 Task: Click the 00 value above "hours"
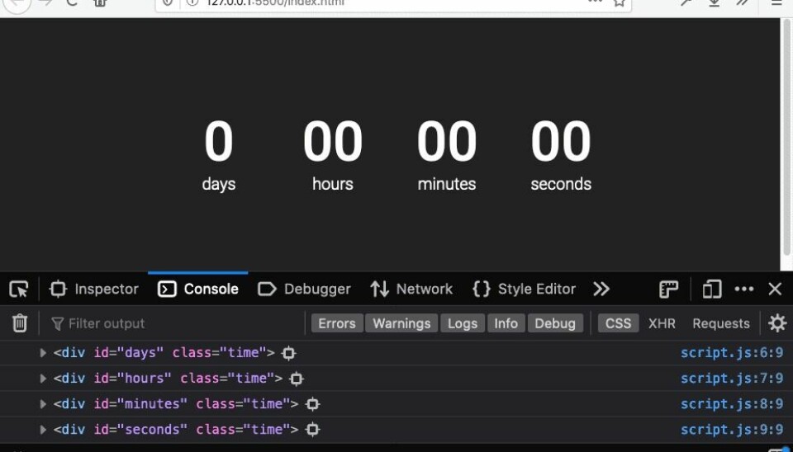(333, 141)
